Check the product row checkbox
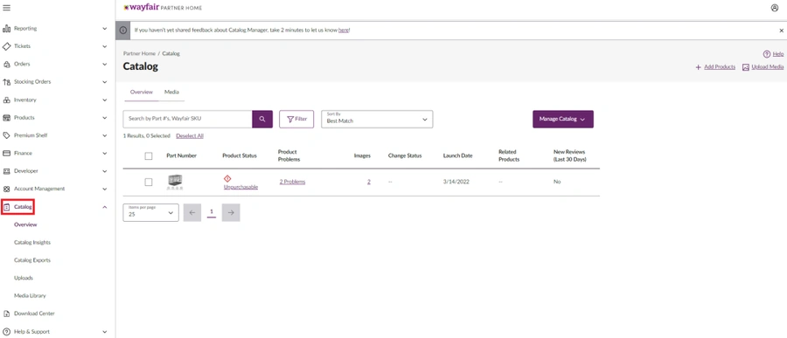This screenshot has height=338, width=787. tap(149, 182)
